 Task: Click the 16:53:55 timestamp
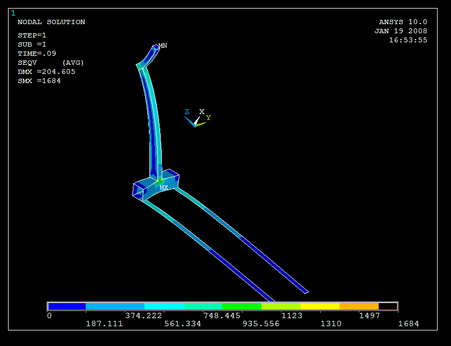point(408,40)
